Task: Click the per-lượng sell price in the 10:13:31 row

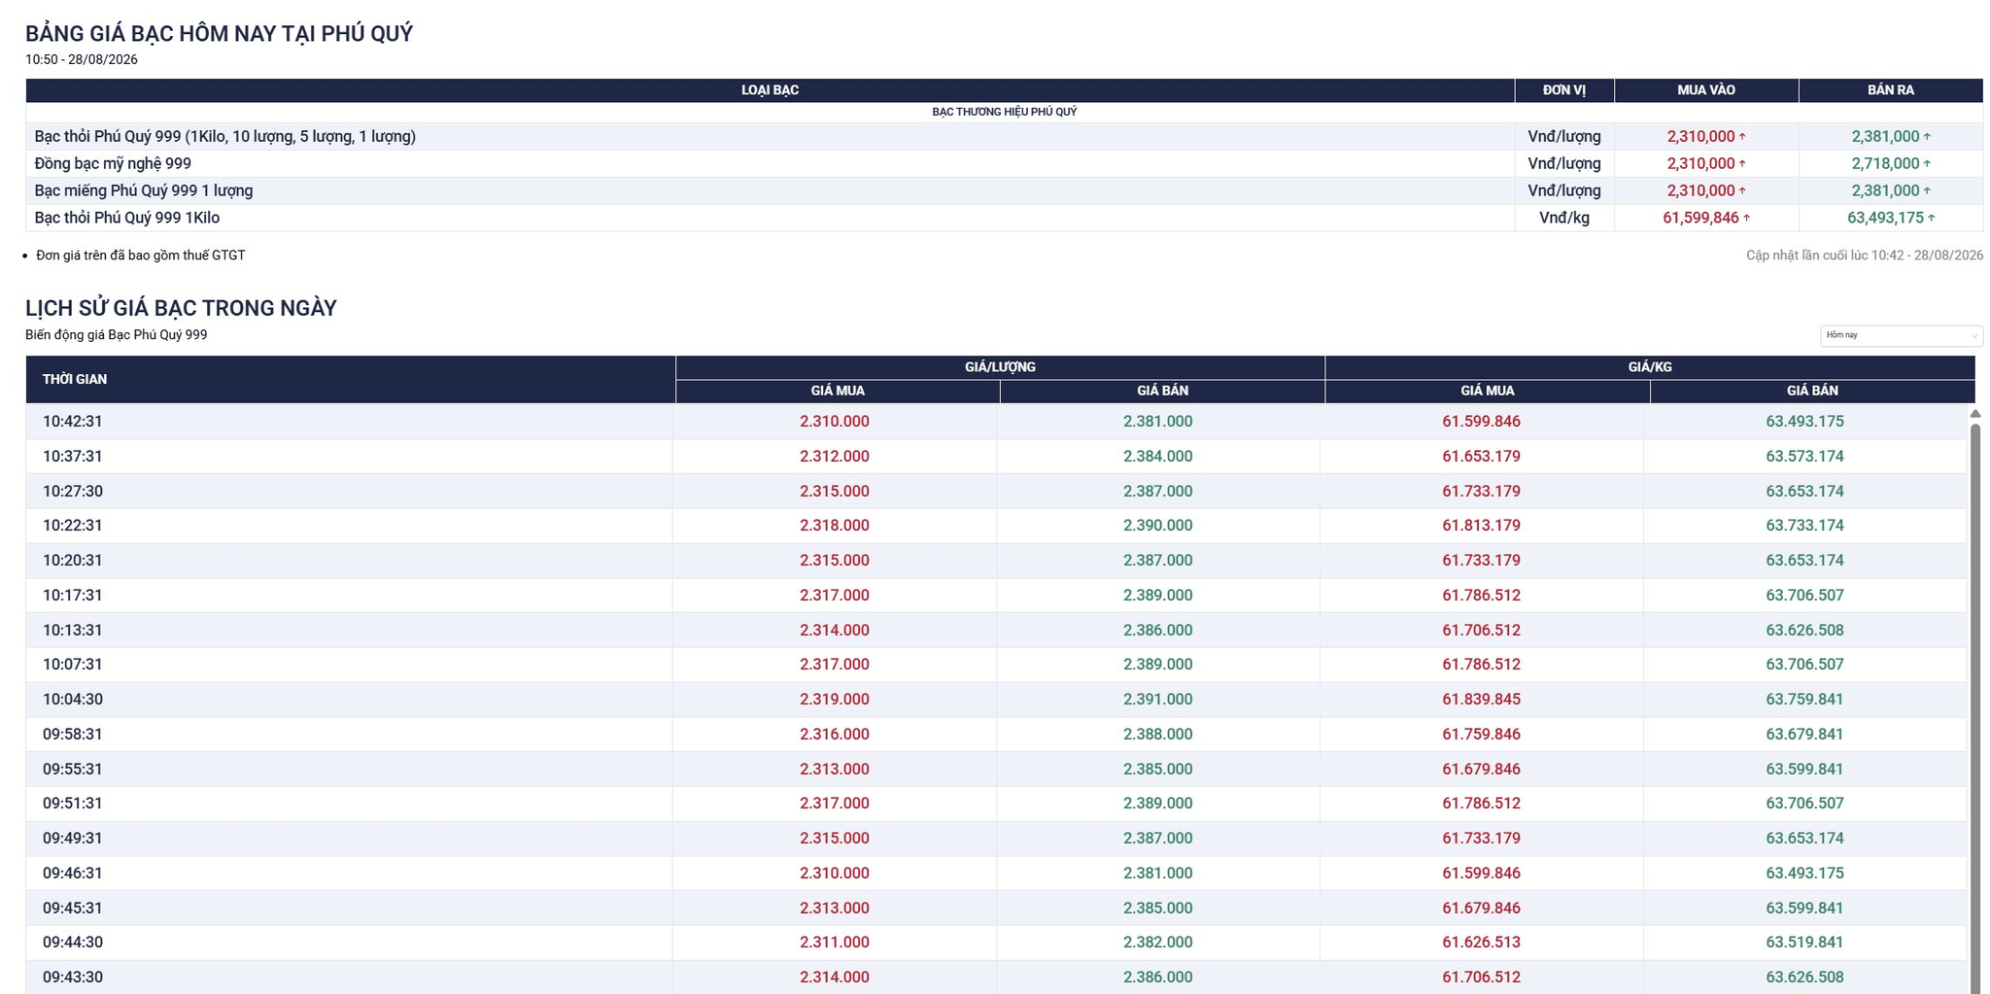Action: coord(1158,631)
